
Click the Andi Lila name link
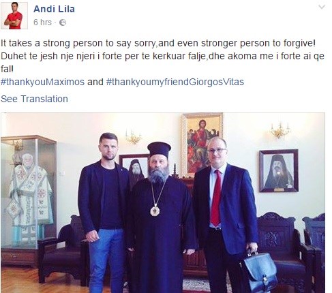[x=54, y=9]
